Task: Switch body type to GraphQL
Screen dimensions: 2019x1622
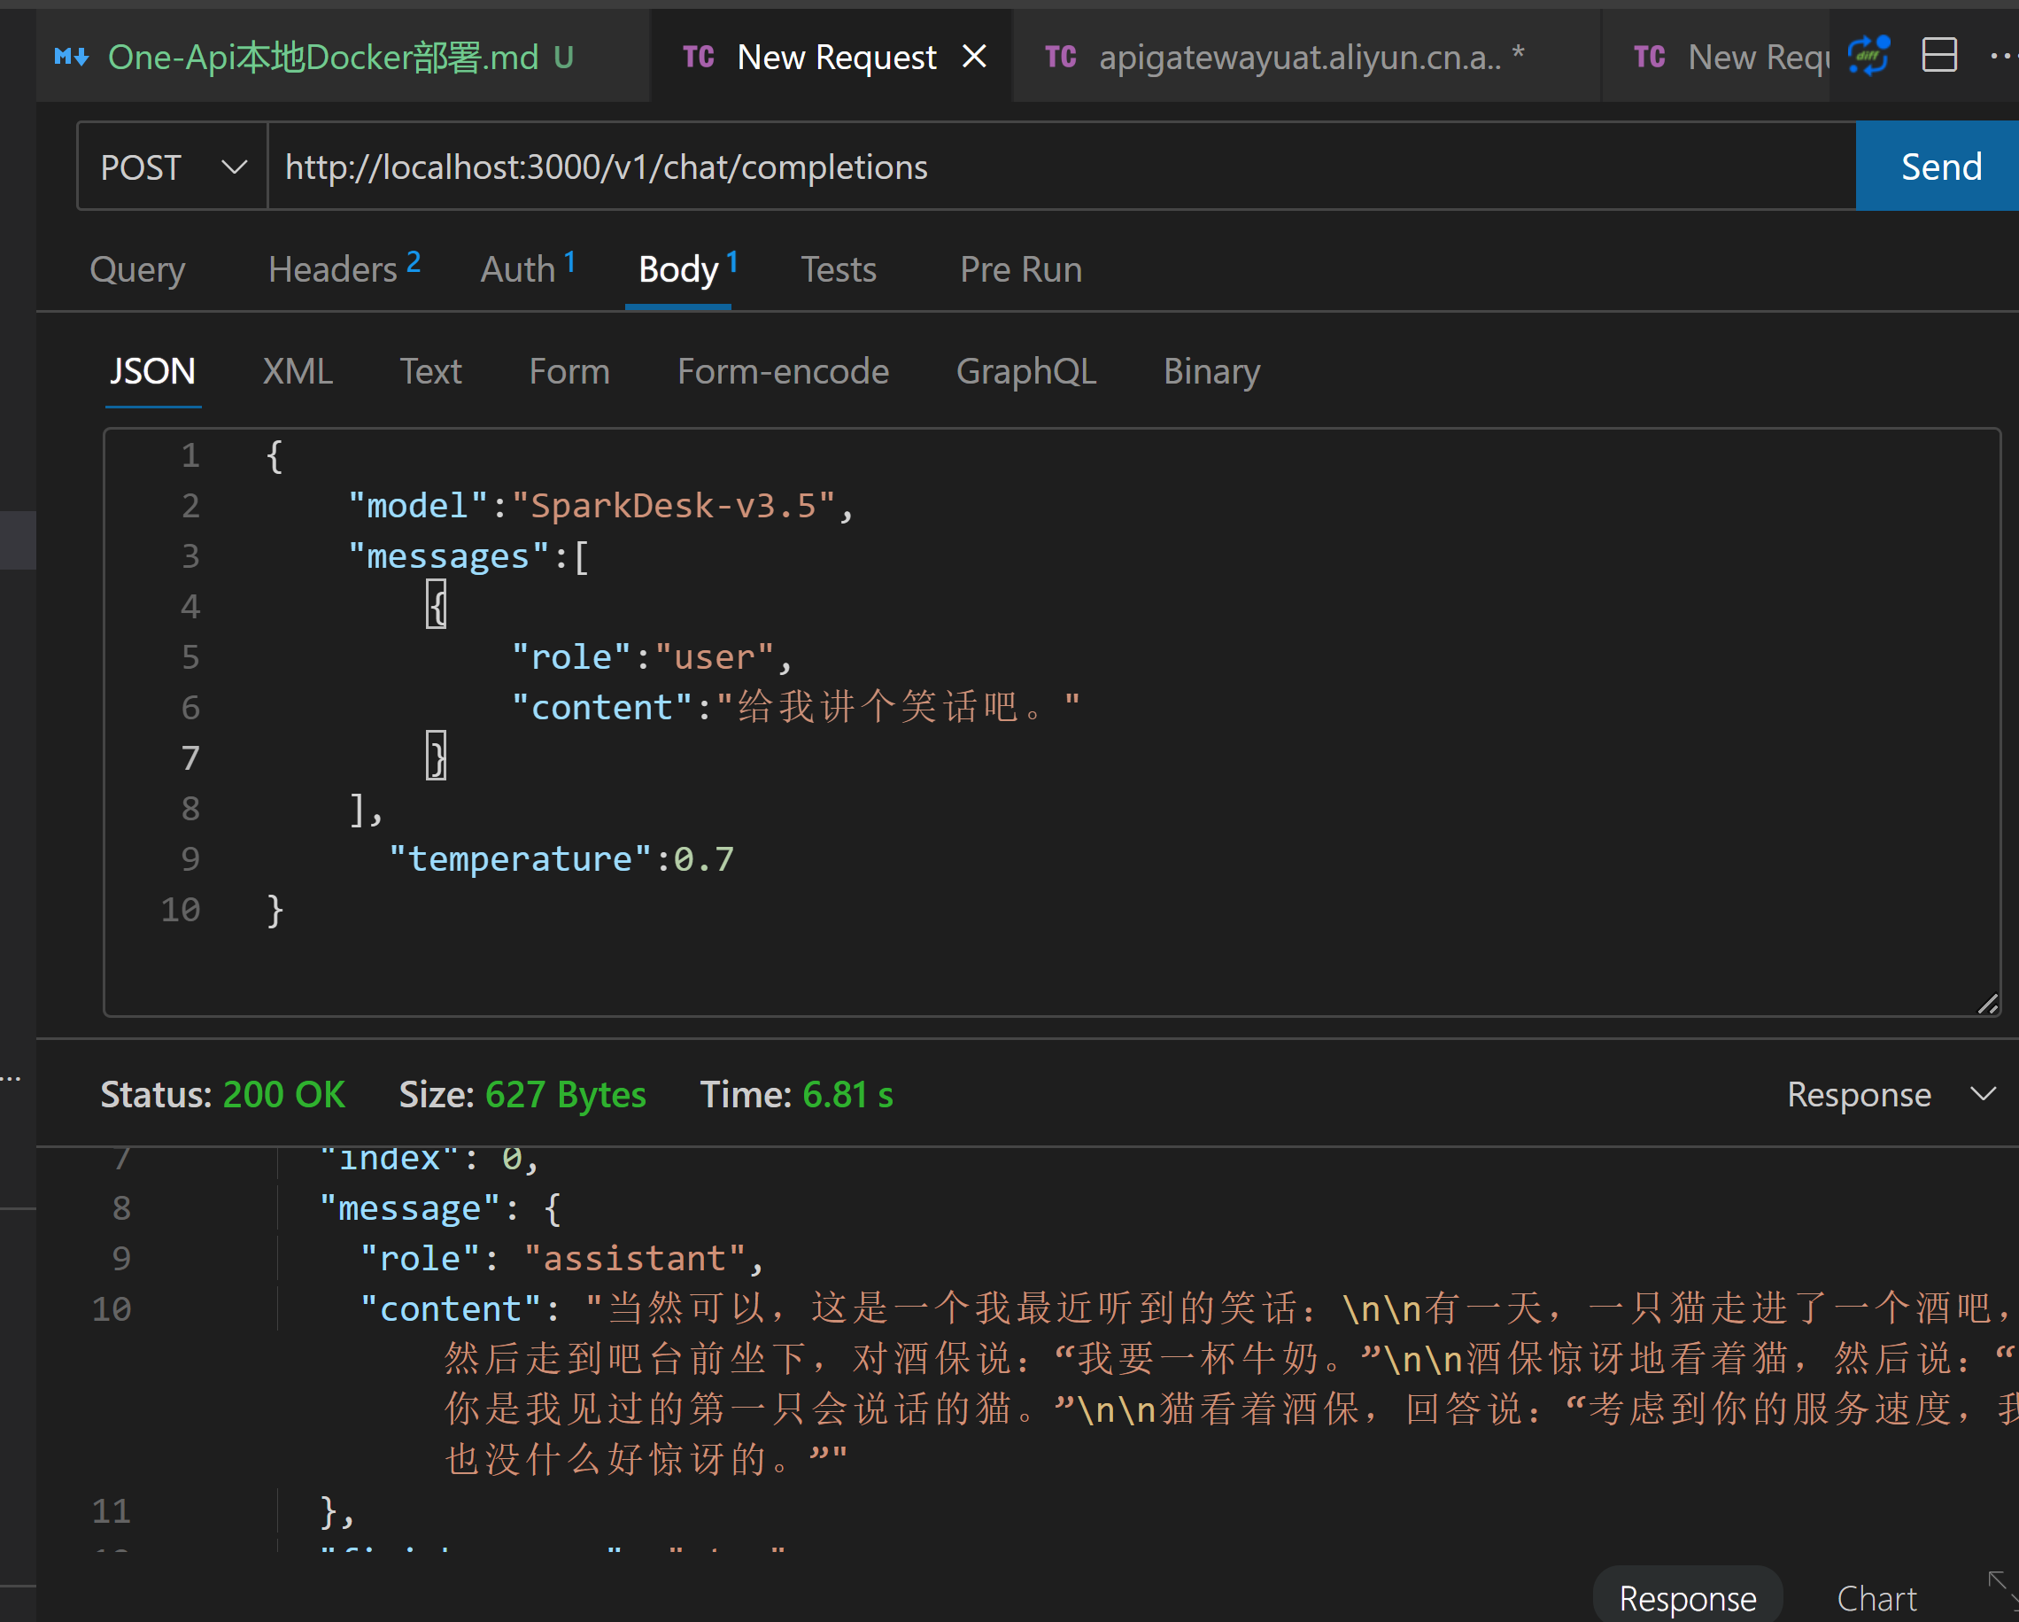Action: (x=1025, y=372)
